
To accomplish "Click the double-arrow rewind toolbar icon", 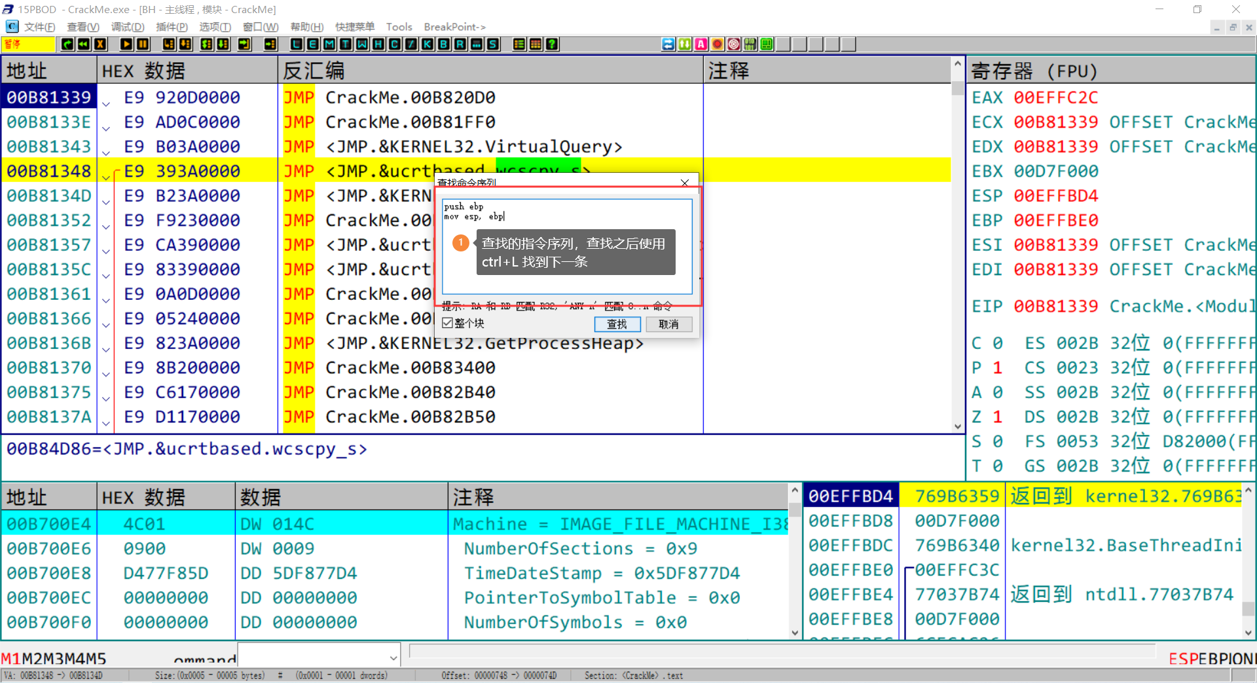I will click(84, 44).
